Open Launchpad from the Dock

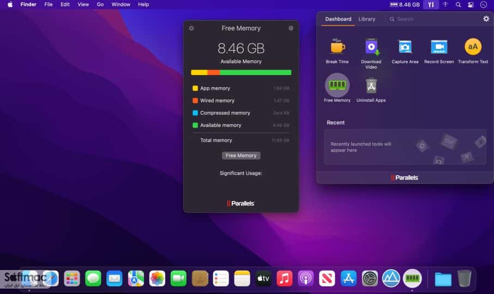click(72, 278)
